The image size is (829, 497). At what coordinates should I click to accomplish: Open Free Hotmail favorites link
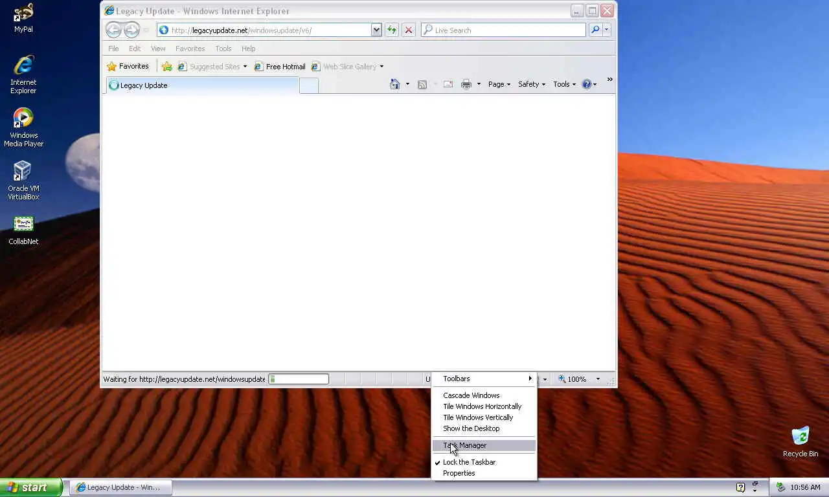pos(280,66)
